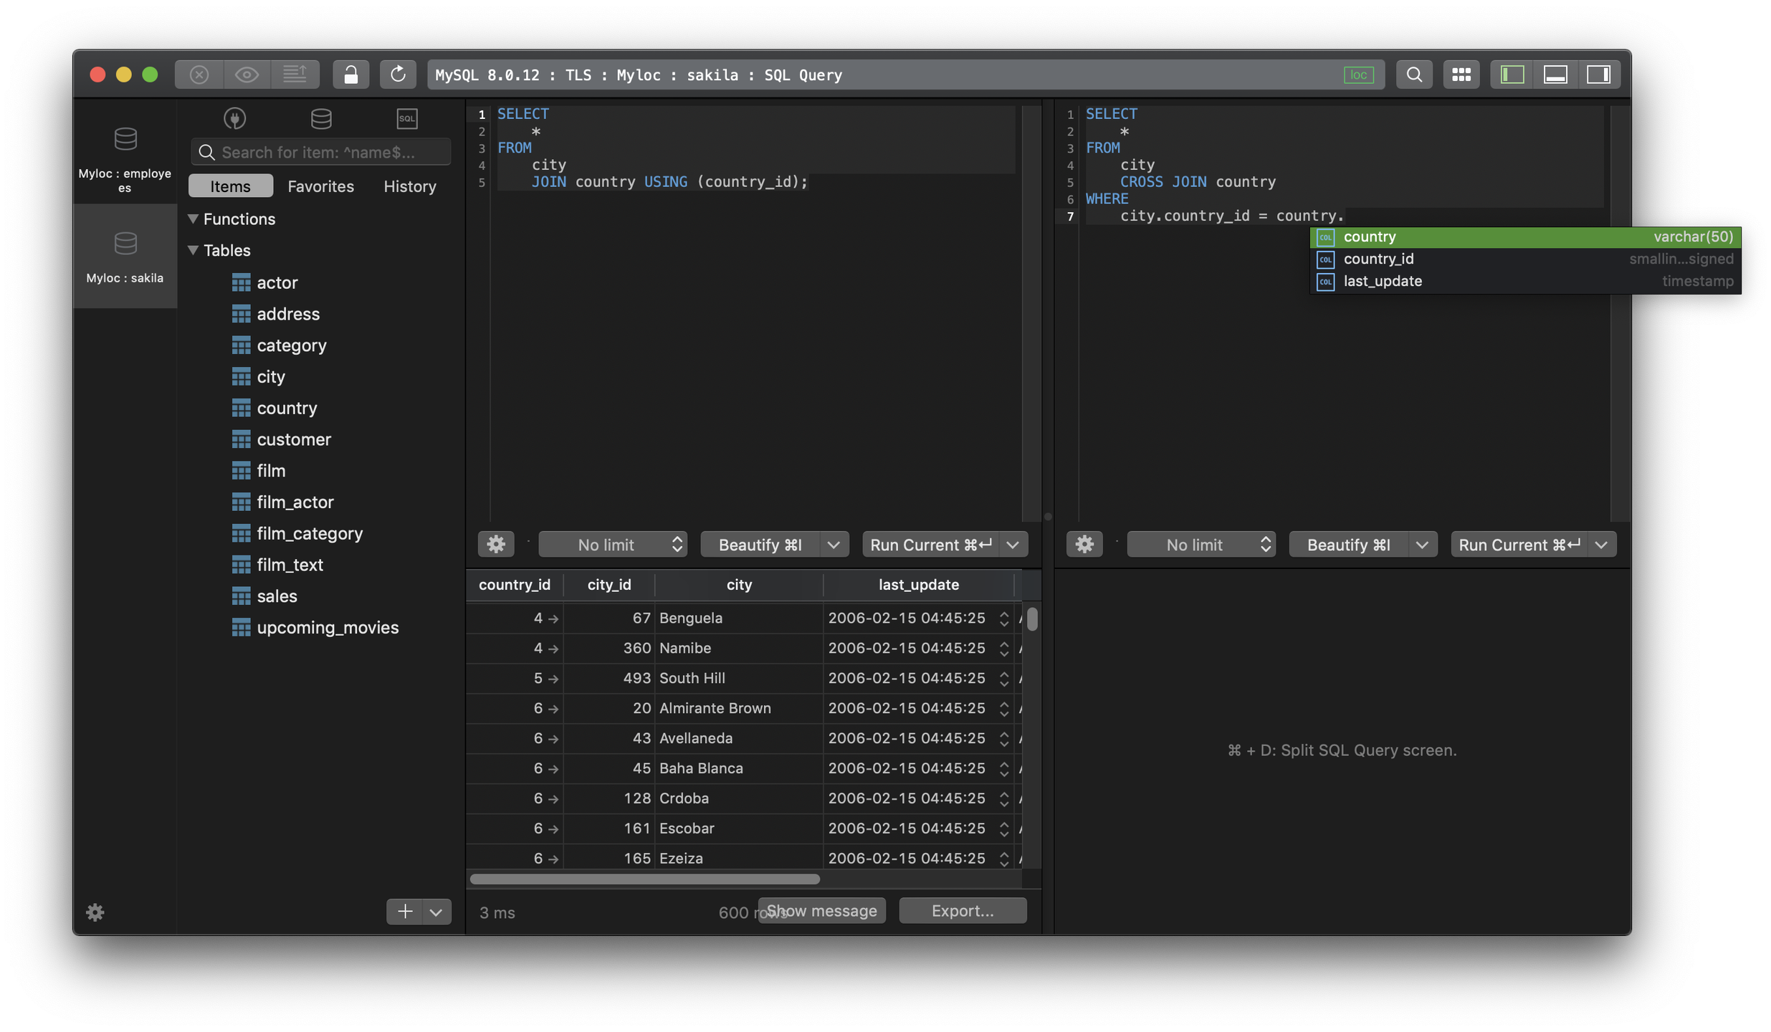Open the SQL icon above sidebar search

coord(407,119)
